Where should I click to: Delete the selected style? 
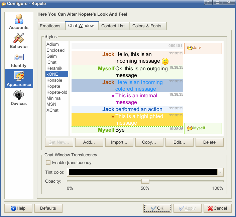[x=210, y=142]
